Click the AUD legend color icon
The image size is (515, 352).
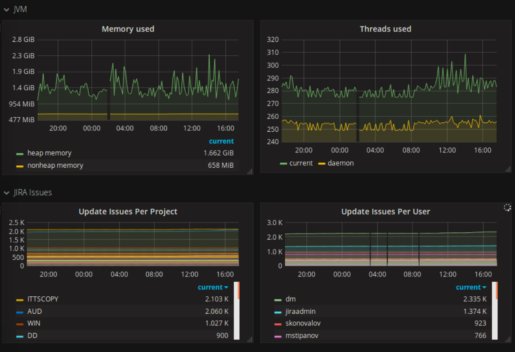point(20,312)
